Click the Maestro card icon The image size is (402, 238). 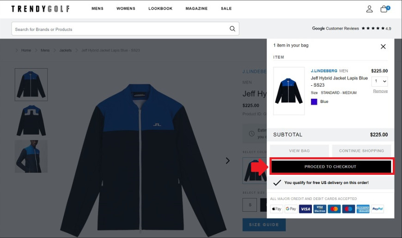coord(348,209)
